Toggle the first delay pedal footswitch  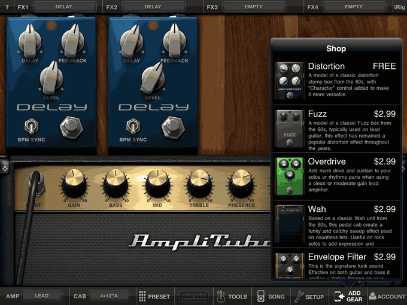(71, 127)
